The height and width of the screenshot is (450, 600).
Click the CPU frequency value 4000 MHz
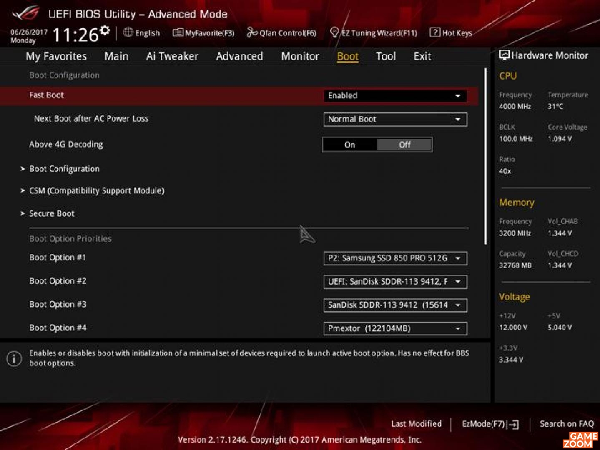pos(515,107)
